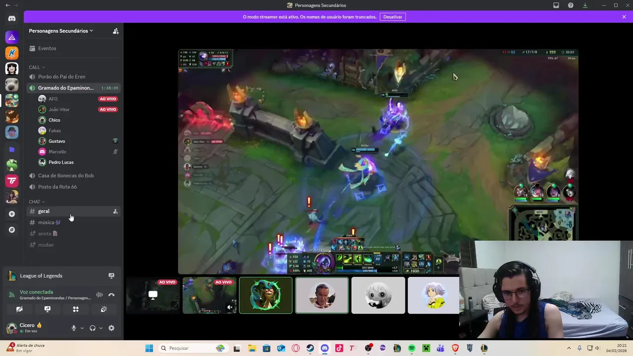Open Steam from the taskbar
633x356 pixels.
(310, 348)
